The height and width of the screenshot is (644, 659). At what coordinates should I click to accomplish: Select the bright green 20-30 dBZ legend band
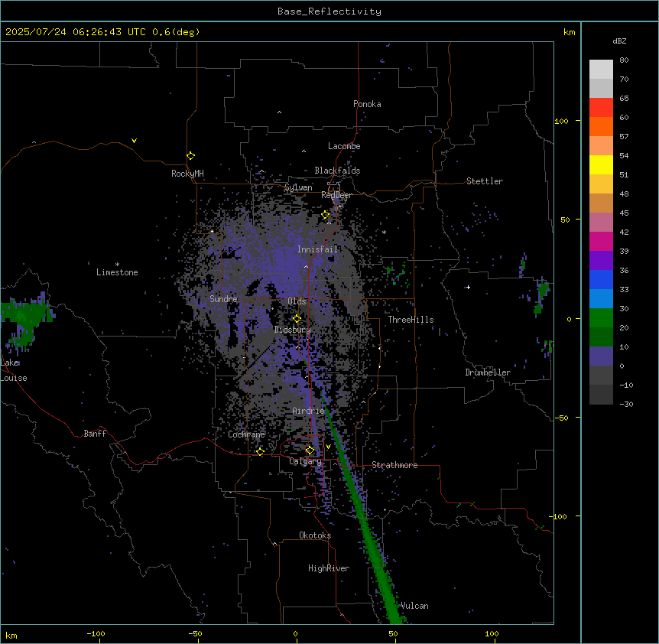pos(601,318)
